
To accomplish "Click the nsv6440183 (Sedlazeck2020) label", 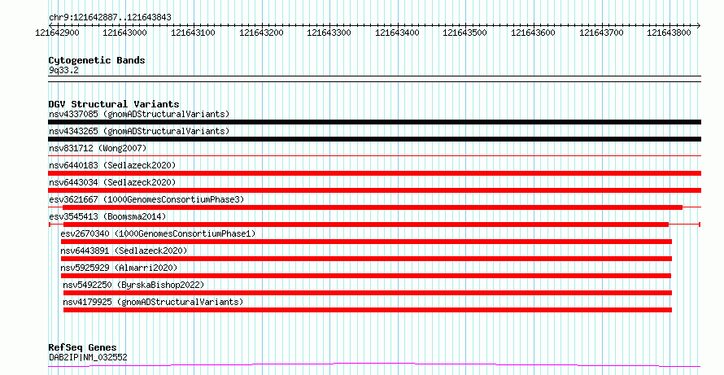I will [x=112, y=165].
